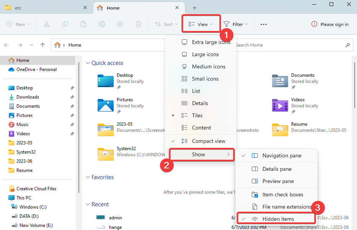The width and height of the screenshot is (357, 230).
Task: Open the Desktop folder tile icon
Action: (x=105, y=81)
